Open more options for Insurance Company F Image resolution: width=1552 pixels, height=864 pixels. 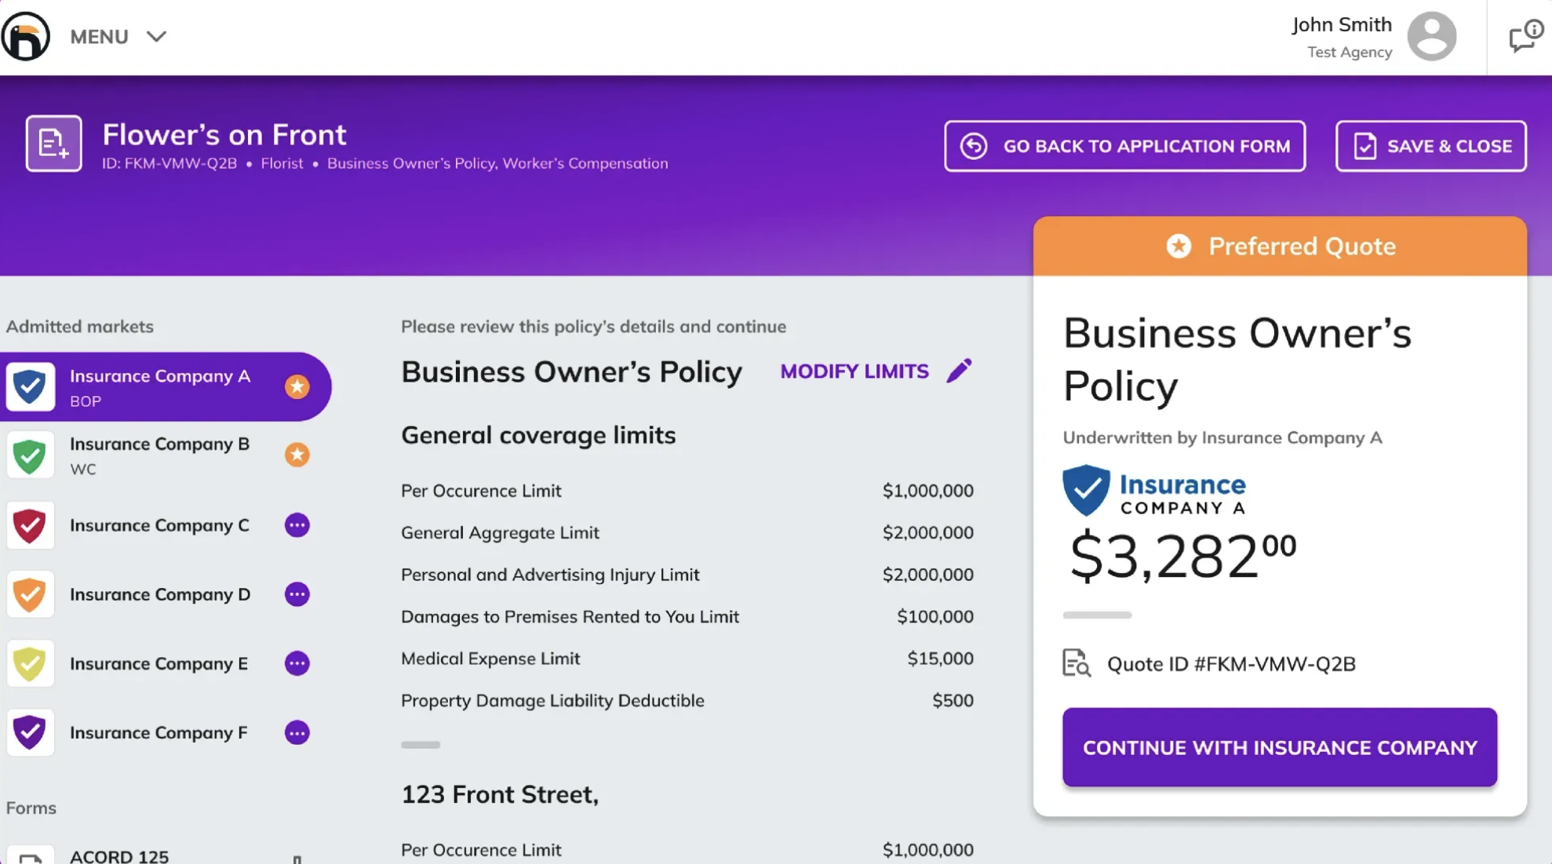(297, 732)
